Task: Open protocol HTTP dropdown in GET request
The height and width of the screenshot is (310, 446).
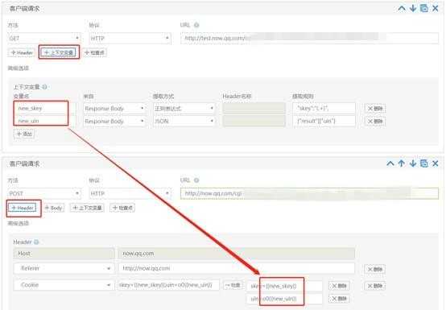Action: click(x=130, y=38)
